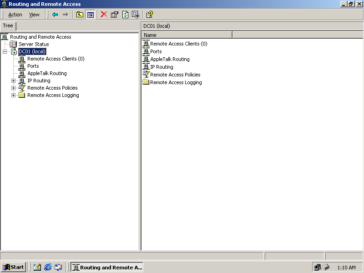The height and width of the screenshot is (273, 364).
Task: Toggle Show/Hide Console Tree button
Action: 90,15
